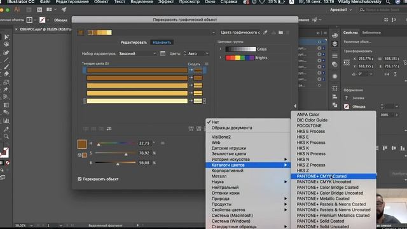Select the Line Segment tool
Viewport: 407px width, 229px height.
[x=6, y=60]
